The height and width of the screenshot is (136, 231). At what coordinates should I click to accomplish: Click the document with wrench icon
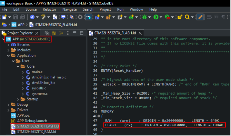click(x=55, y=17)
